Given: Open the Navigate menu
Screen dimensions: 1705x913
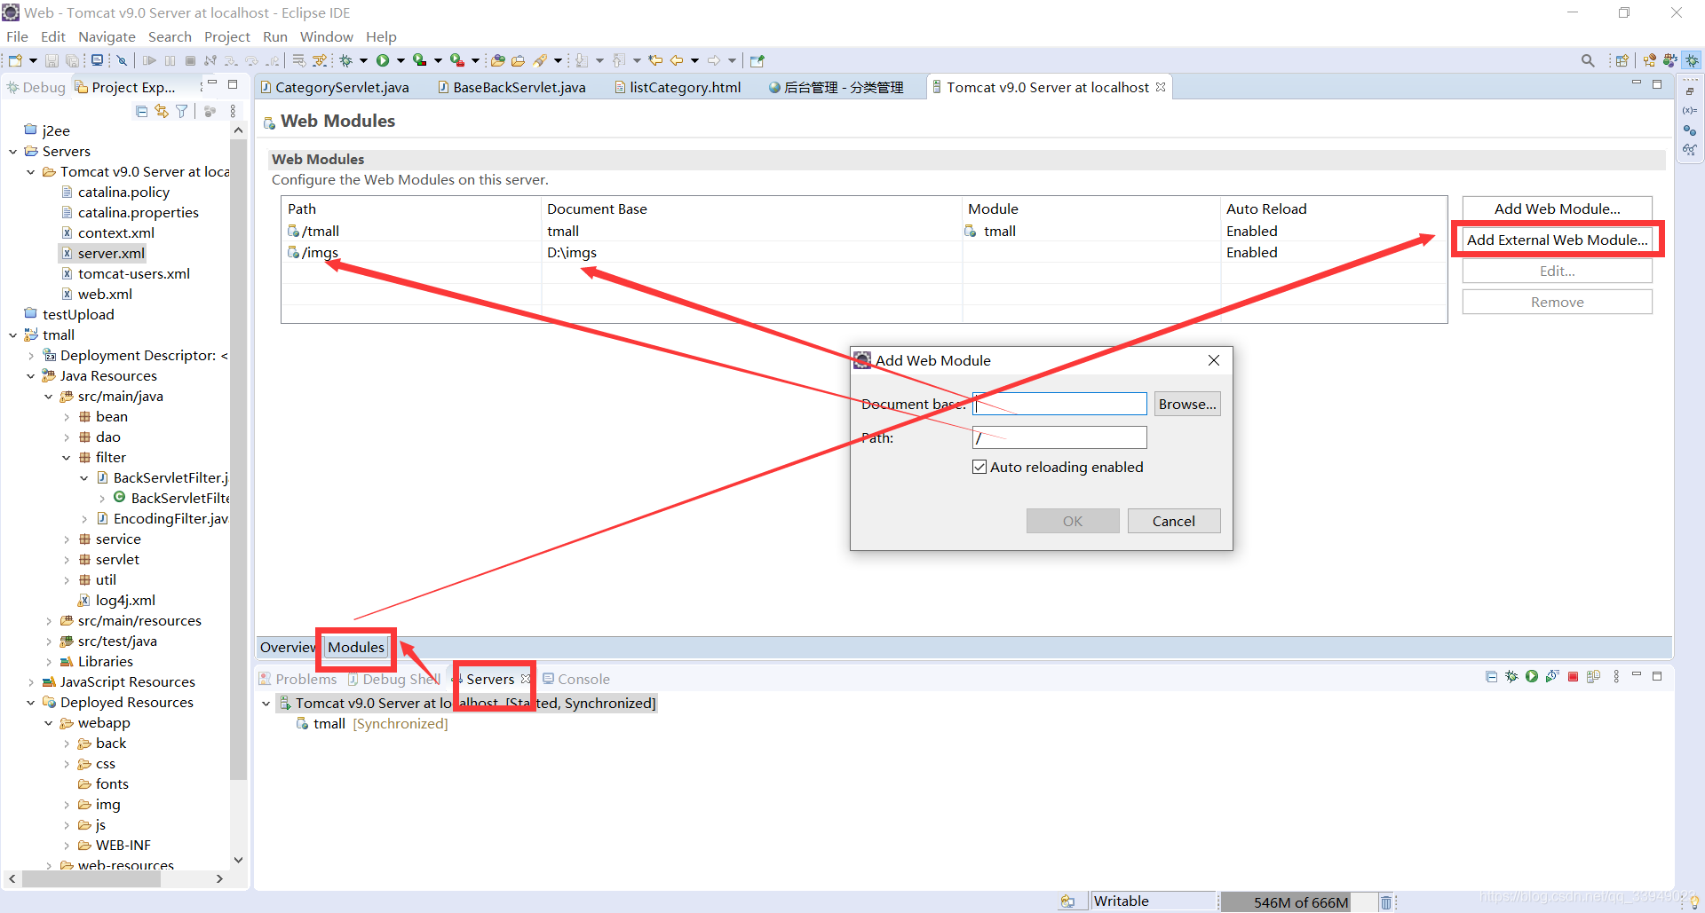Looking at the screenshot, I should click(107, 36).
